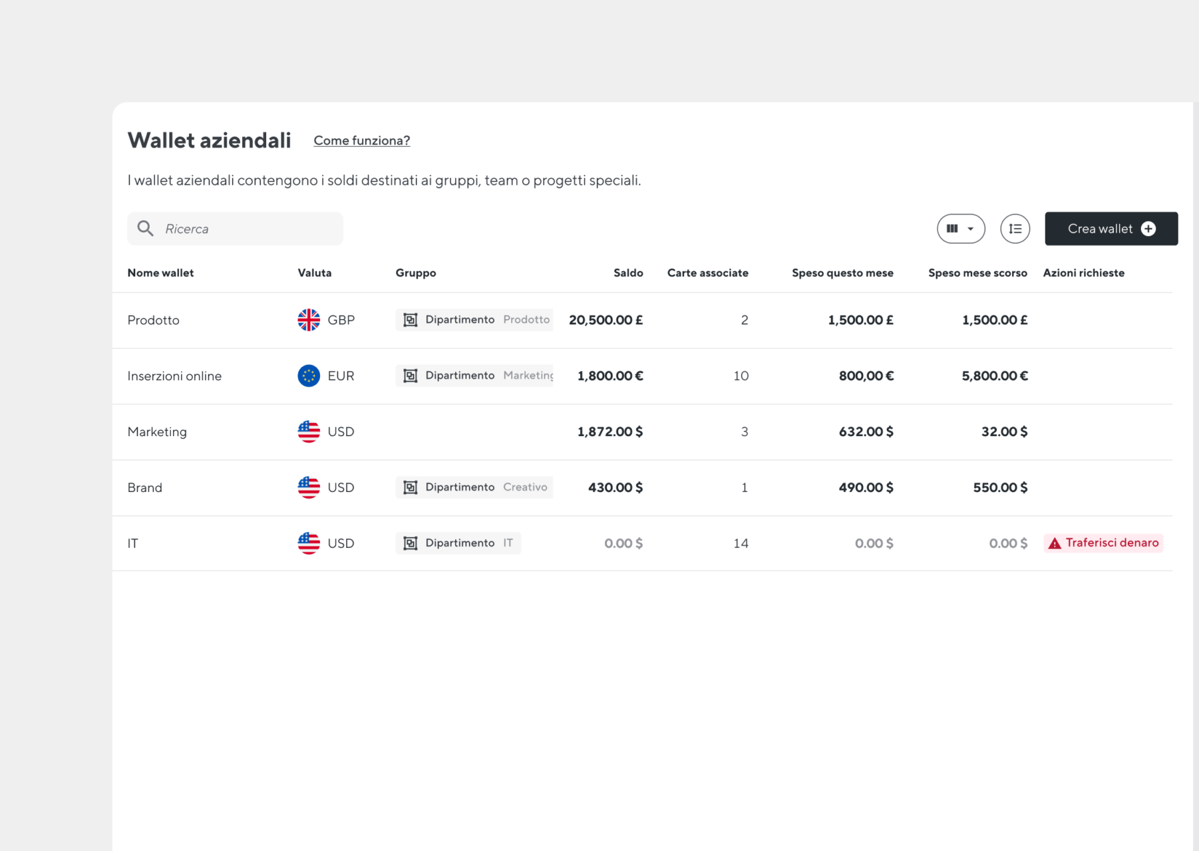Sort by Speso mese scorso header

[977, 273]
